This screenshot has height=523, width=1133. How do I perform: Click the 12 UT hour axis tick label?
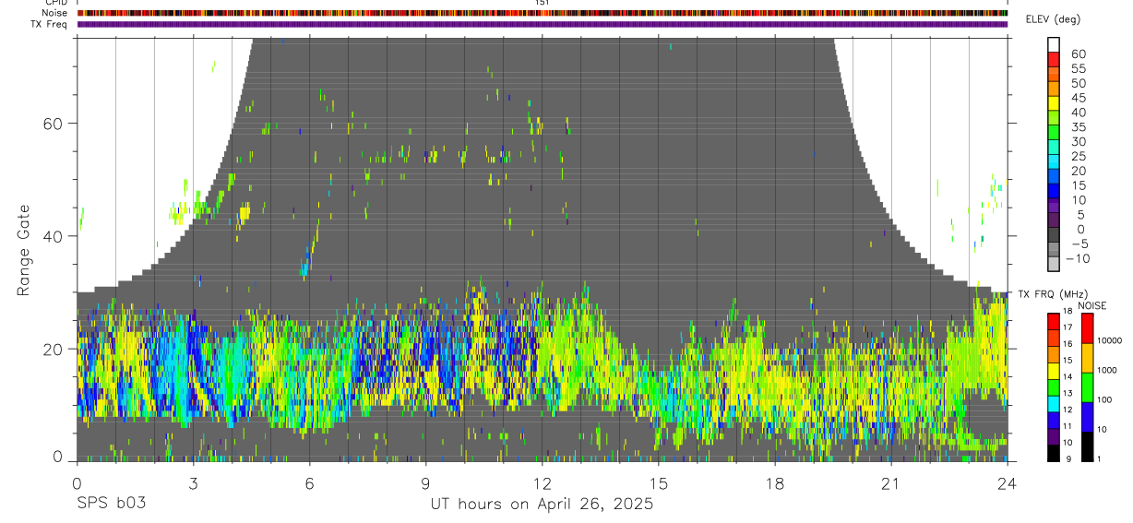[x=542, y=483]
